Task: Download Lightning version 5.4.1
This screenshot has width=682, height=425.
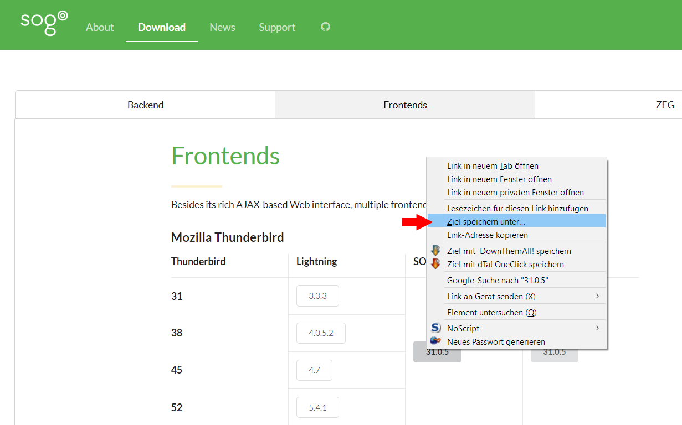Action: click(317, 407)
